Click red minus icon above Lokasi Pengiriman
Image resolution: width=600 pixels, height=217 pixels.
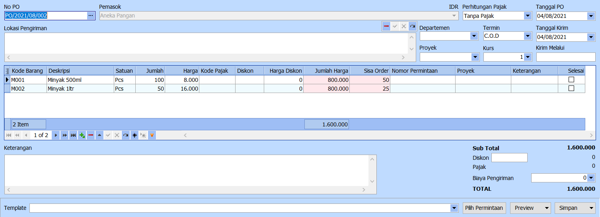[x=386, y=26]
